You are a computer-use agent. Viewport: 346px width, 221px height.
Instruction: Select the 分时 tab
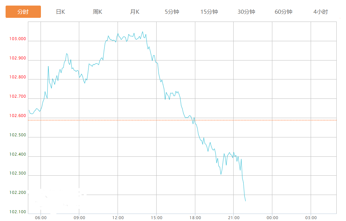(23, 12)
